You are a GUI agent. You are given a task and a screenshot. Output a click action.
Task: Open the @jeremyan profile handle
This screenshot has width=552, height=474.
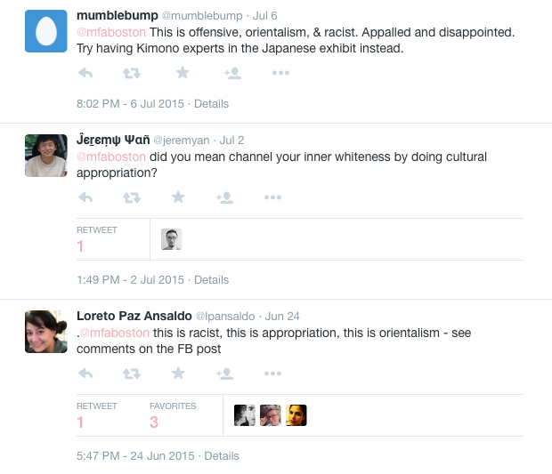pyautogui.click(x=182, y=141)
